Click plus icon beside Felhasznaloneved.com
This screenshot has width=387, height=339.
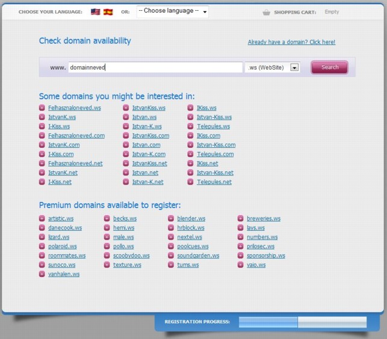point(42,136)
